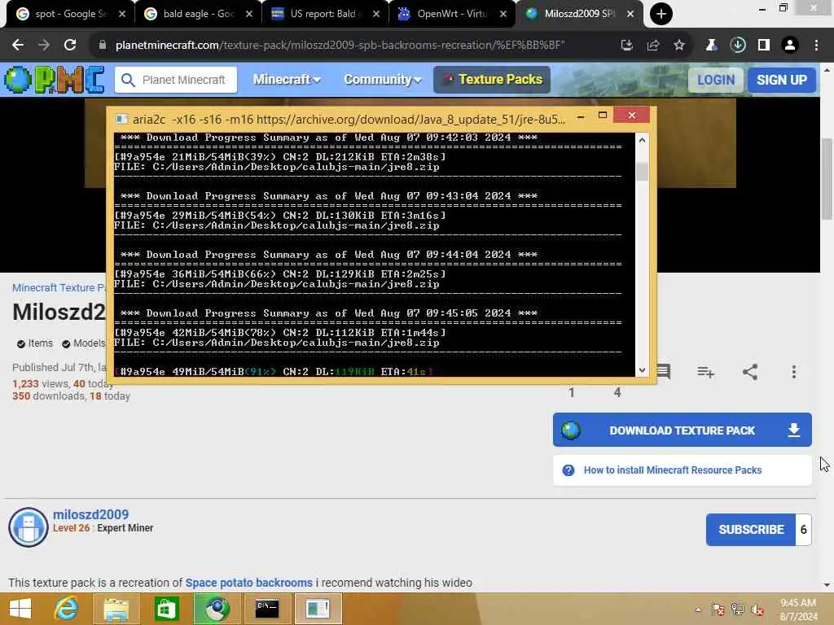Open the Windows Store taskbar icon

click(166, 609)
